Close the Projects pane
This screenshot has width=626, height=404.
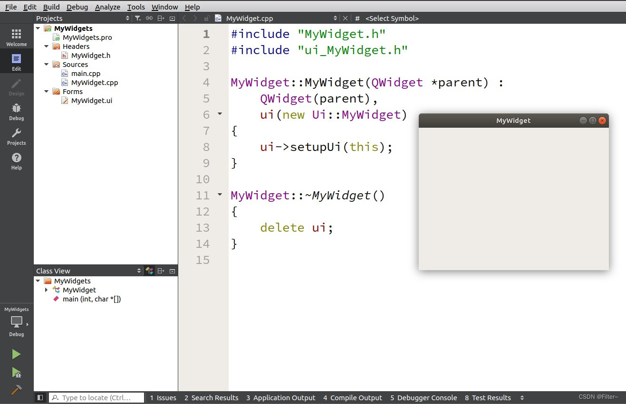pyautogui.click(x=173, y=18)
